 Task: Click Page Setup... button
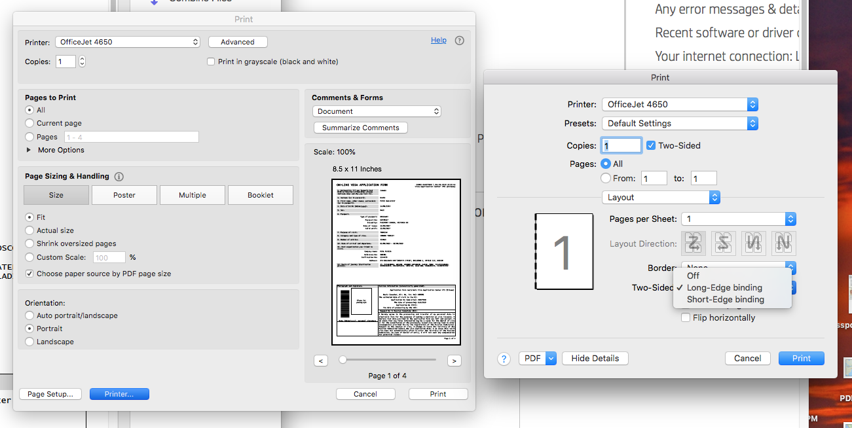tap(50, 394)
